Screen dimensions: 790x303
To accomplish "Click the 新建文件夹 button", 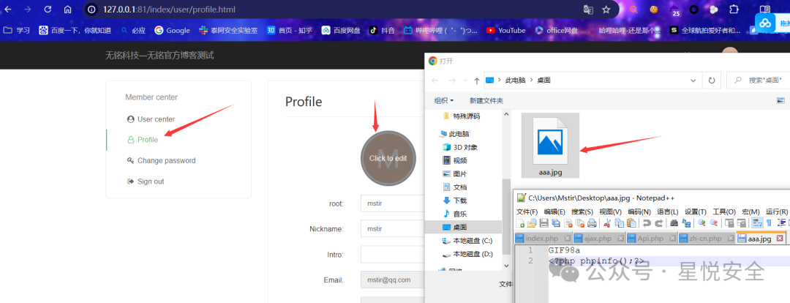I will 486,101.
